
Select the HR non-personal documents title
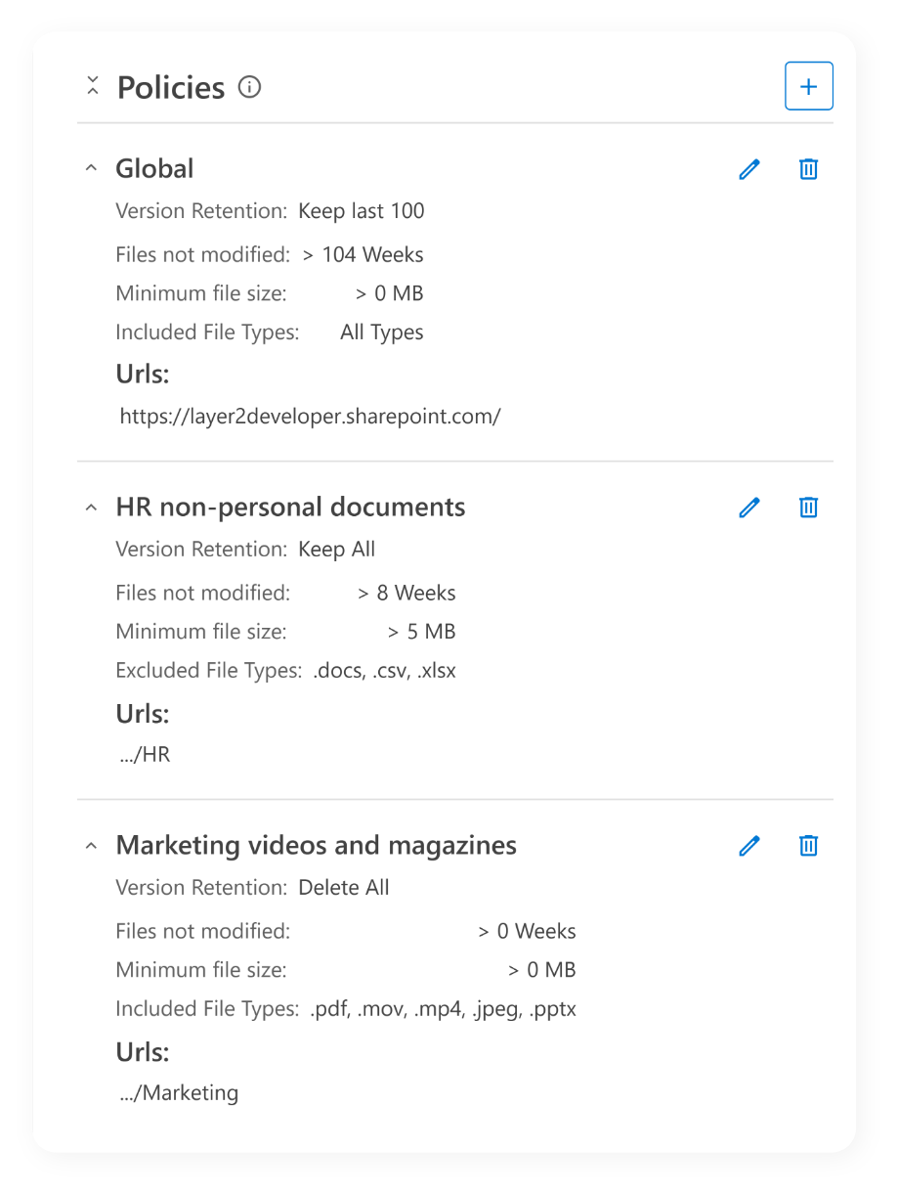coord(290,508)
